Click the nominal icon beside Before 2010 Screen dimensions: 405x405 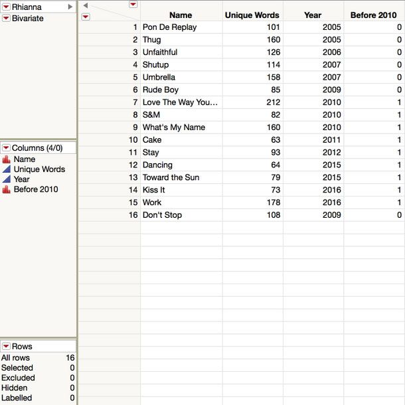[x=7, y=190]
